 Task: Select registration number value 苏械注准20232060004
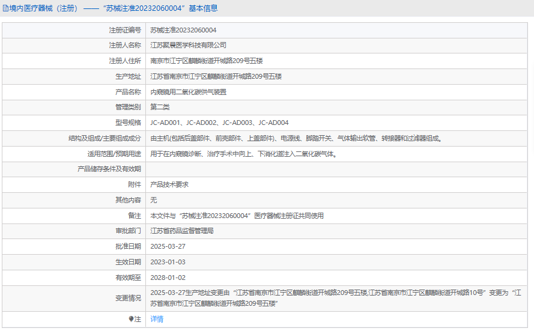tap(183, 29)
